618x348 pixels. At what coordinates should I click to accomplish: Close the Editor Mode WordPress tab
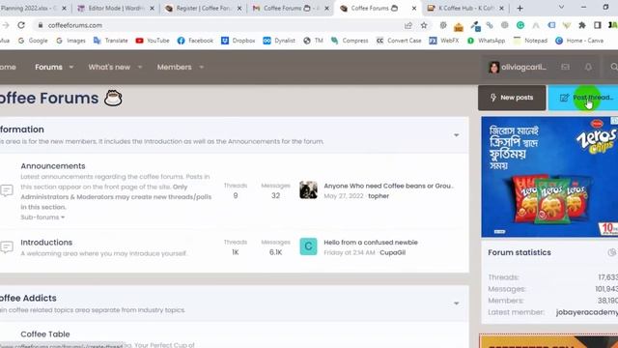153,9
